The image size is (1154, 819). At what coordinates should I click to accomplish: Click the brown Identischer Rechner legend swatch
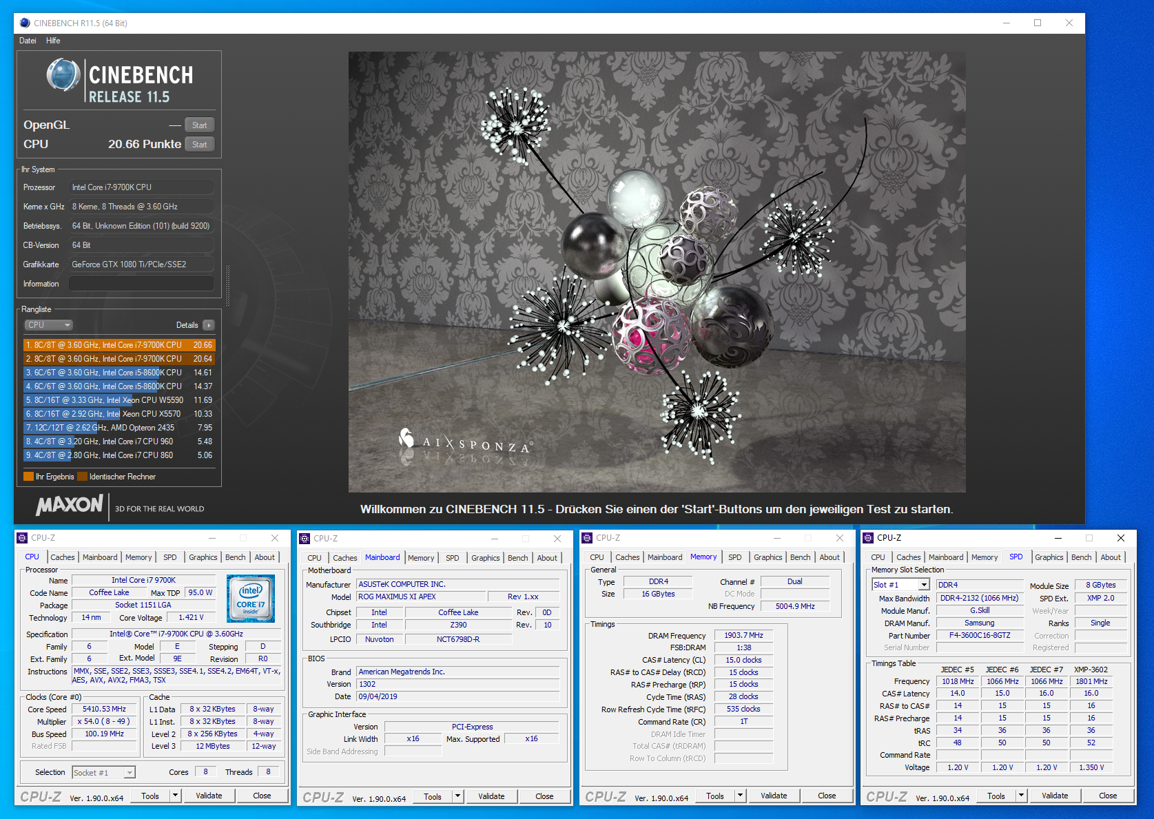(82, 477)
